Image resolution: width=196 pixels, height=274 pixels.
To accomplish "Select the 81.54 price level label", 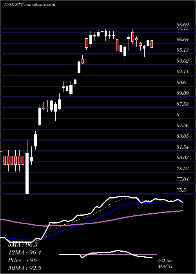I will [182, 147].
